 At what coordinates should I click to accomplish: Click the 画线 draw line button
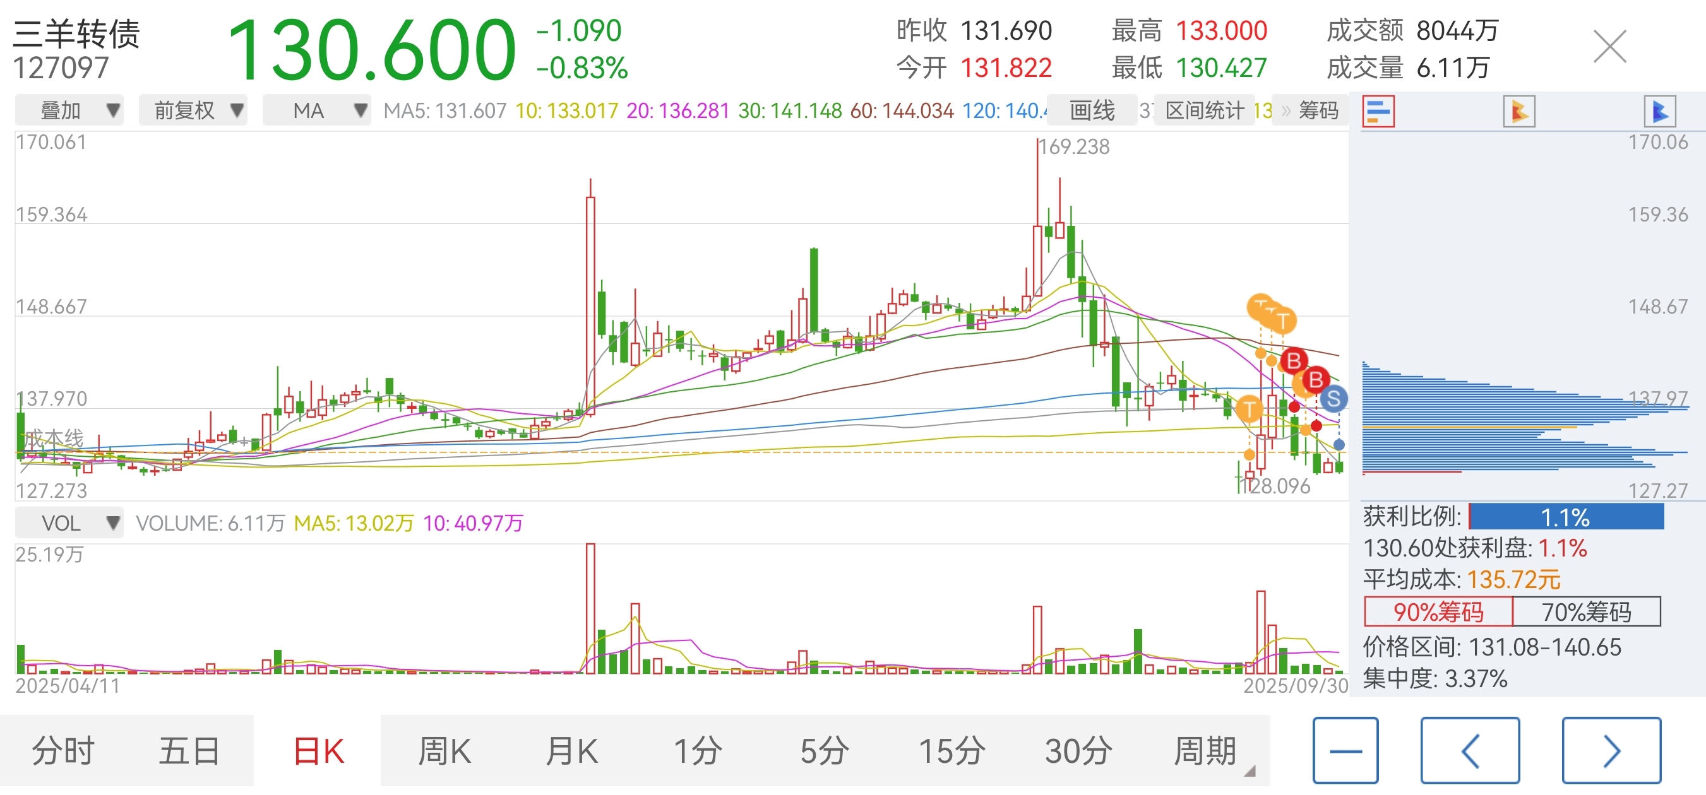tap(1092, 110)
